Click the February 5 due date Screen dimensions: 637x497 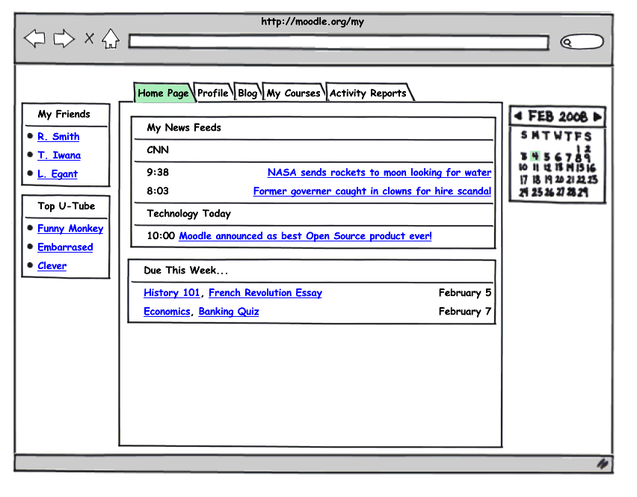[465, 293]
